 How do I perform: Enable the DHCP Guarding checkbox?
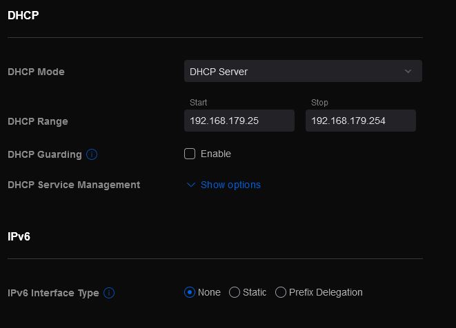point(190,154)
